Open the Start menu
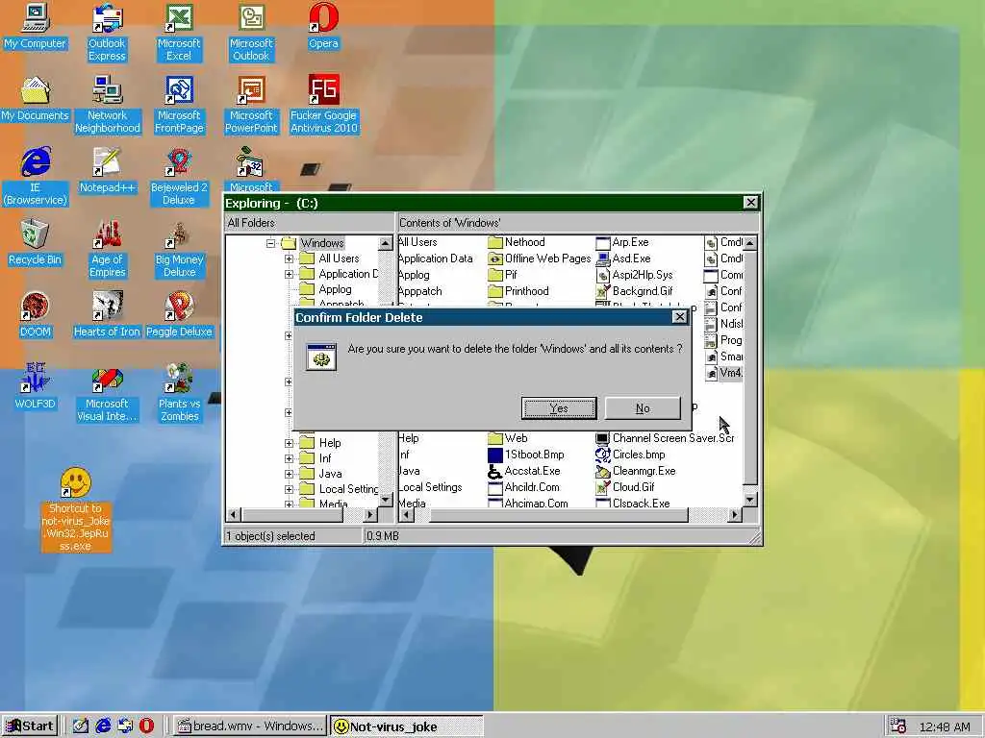The width and height of the screenshot is (985, 738). [30, 726]
